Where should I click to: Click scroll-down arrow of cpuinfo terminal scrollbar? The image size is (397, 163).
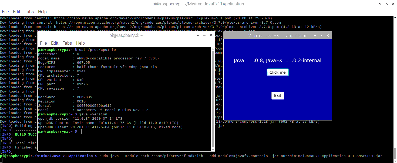click(213, 149)
